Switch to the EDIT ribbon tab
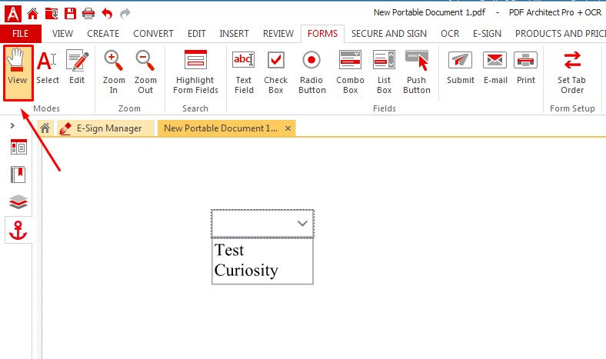 [x=197, y=34]
